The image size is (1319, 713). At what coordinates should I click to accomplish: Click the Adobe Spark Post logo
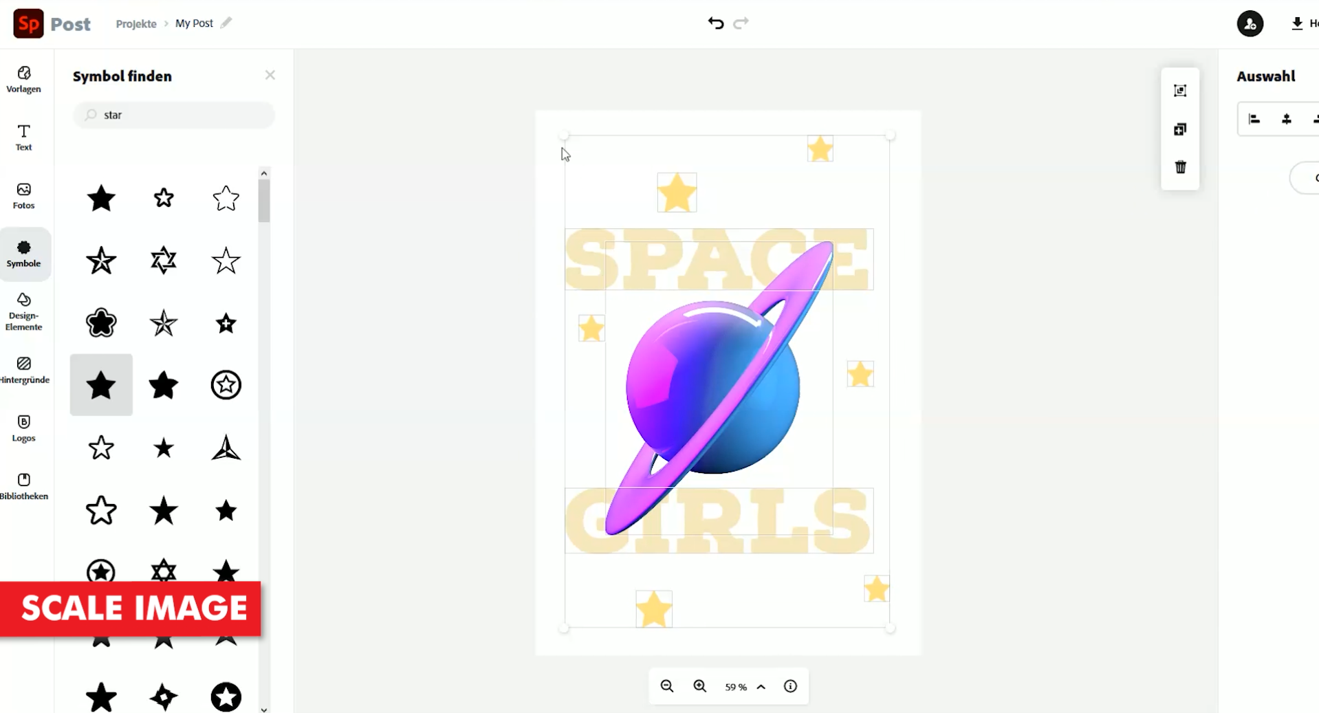(28, 23)
